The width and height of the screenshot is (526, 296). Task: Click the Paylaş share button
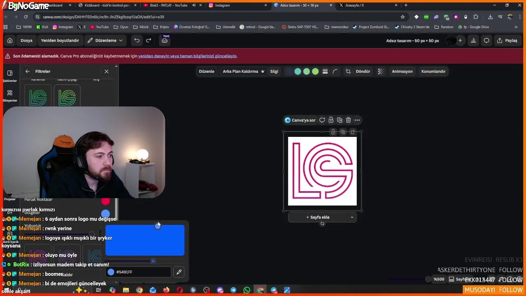click(507, 40)
